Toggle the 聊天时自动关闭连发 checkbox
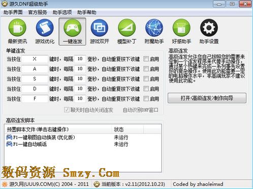Viewport: 253px width, 189px height. (67, 110)
